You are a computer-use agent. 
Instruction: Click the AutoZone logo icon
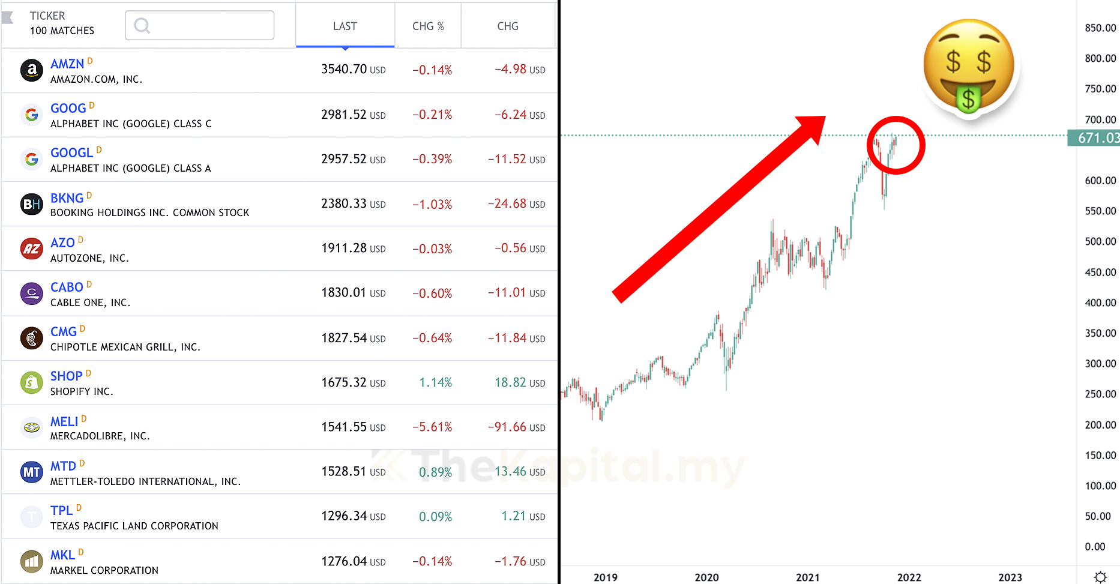click(32, 248)
